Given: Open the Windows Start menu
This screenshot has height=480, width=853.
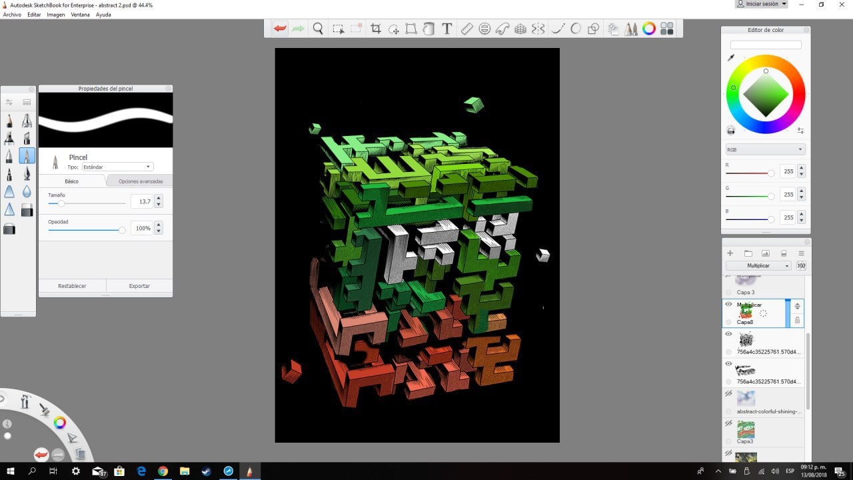Looking at the screenshot, I should tap(11, 471).
